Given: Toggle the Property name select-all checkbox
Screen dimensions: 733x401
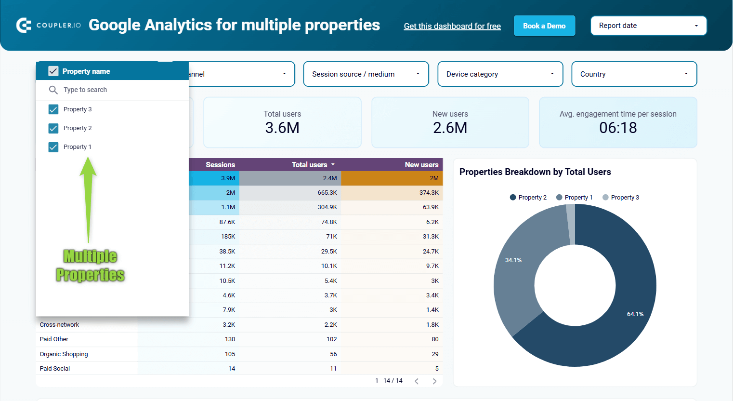Looking at the screenshot, I should click(x=53, y=71).
